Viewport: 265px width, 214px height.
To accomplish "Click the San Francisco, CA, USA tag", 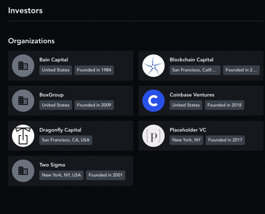I will [x=66, y=140].
